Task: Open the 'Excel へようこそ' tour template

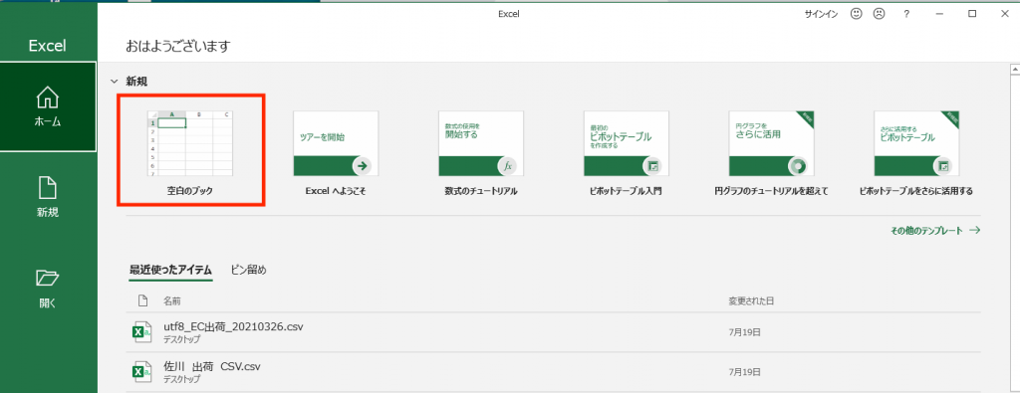Action: (335, 152)
